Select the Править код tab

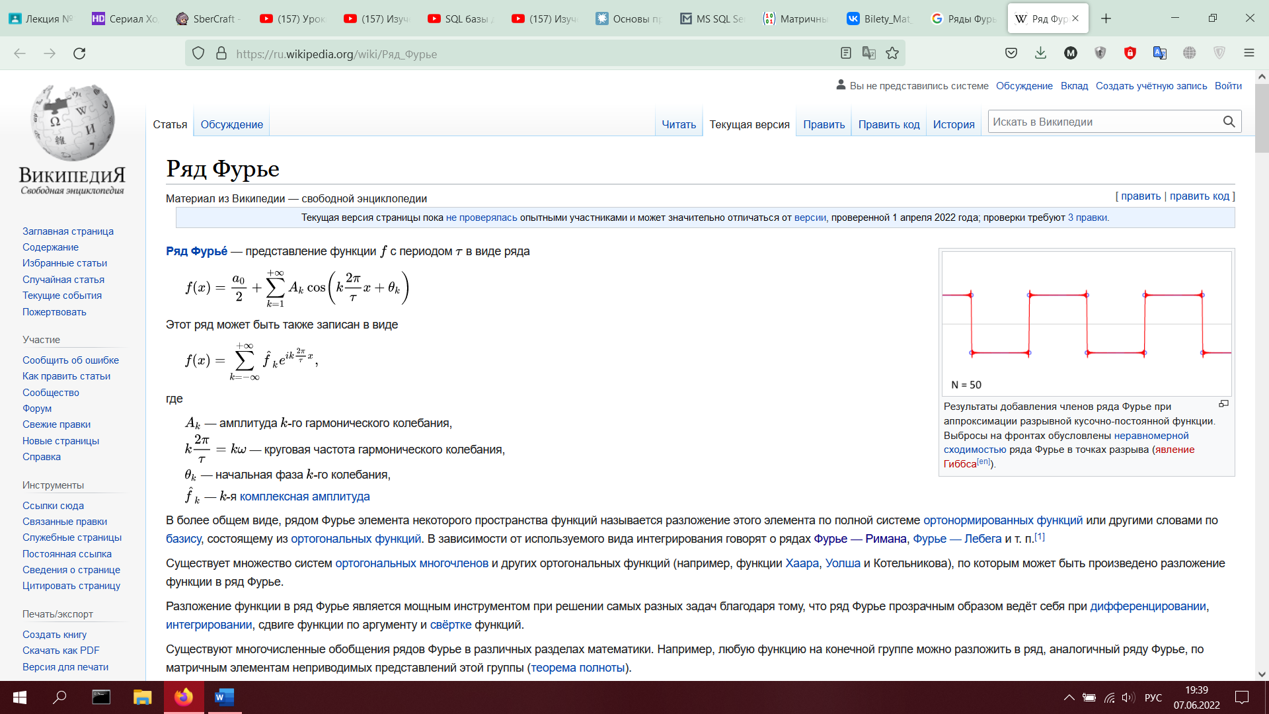pos(888,124)
